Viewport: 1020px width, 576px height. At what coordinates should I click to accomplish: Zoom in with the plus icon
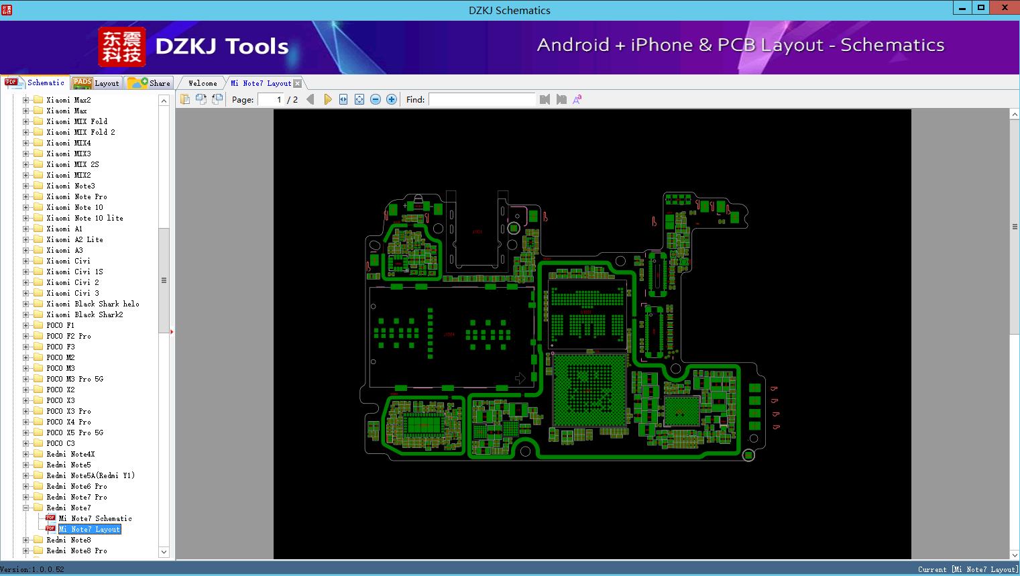[x=392, y=99]
